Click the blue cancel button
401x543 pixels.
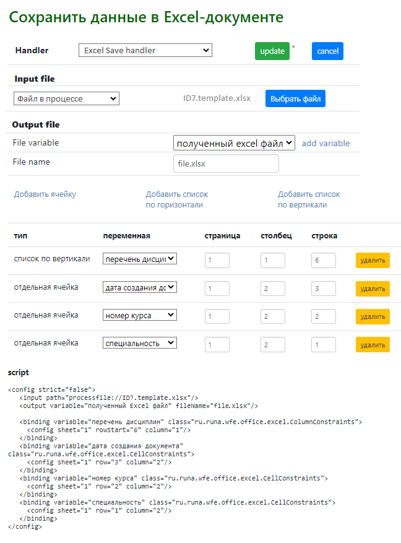[x=327, y=51]
